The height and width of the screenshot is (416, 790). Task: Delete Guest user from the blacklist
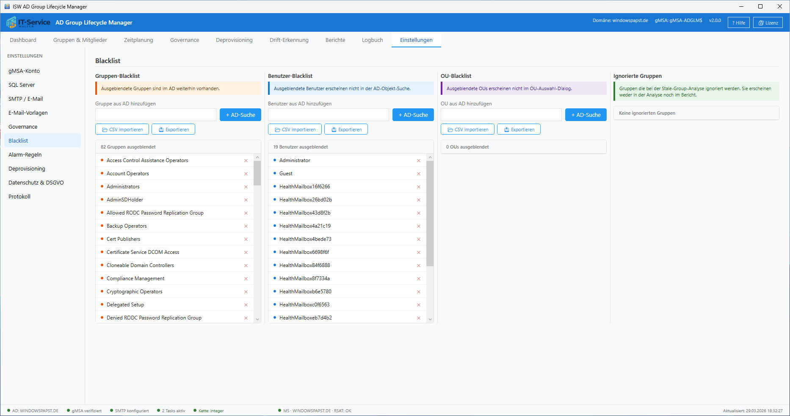pos(419,174)
